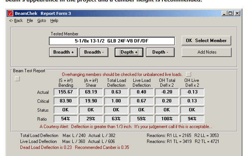The image size is (245, 156).
Task: Click the Depth - button
Action: point(160,52)
